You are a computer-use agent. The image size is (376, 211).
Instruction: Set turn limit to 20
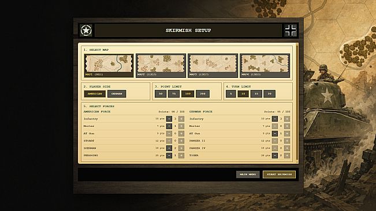pos(269,94)
